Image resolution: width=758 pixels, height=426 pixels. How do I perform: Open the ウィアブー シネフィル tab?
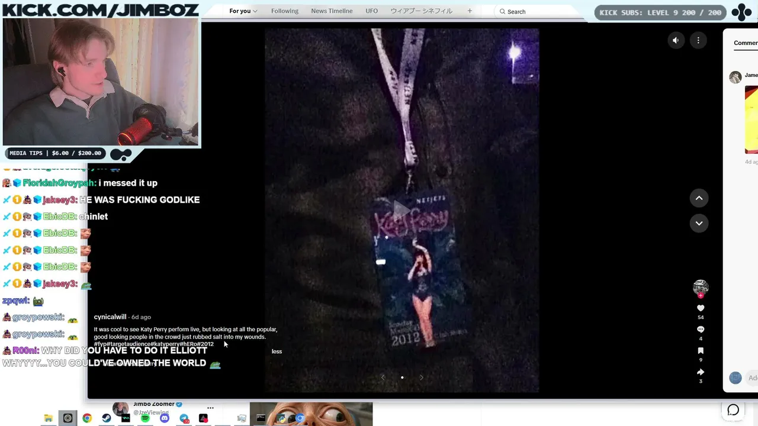(x=421, y=11)
